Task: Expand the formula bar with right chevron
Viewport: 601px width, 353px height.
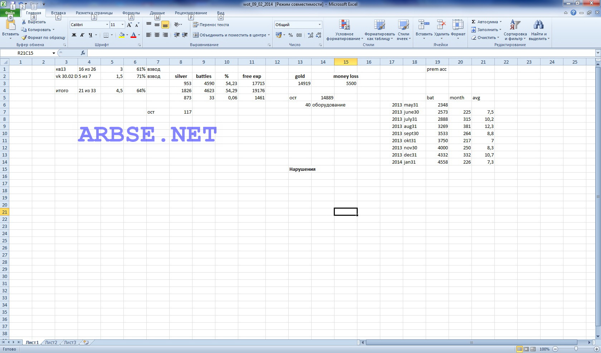Action: [x=598, y=53]
